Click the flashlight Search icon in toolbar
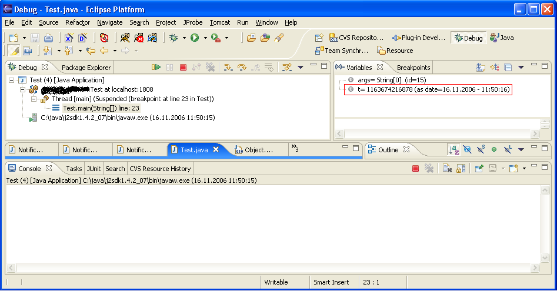Viewport: 557px width, 301px height. (x=279, y=38)
